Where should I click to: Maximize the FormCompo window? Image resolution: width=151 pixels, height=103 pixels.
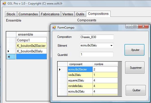point(135,27)
